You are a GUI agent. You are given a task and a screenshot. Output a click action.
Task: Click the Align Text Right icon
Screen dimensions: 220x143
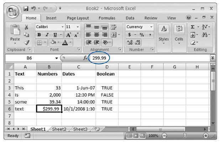[x=105, y=35]
